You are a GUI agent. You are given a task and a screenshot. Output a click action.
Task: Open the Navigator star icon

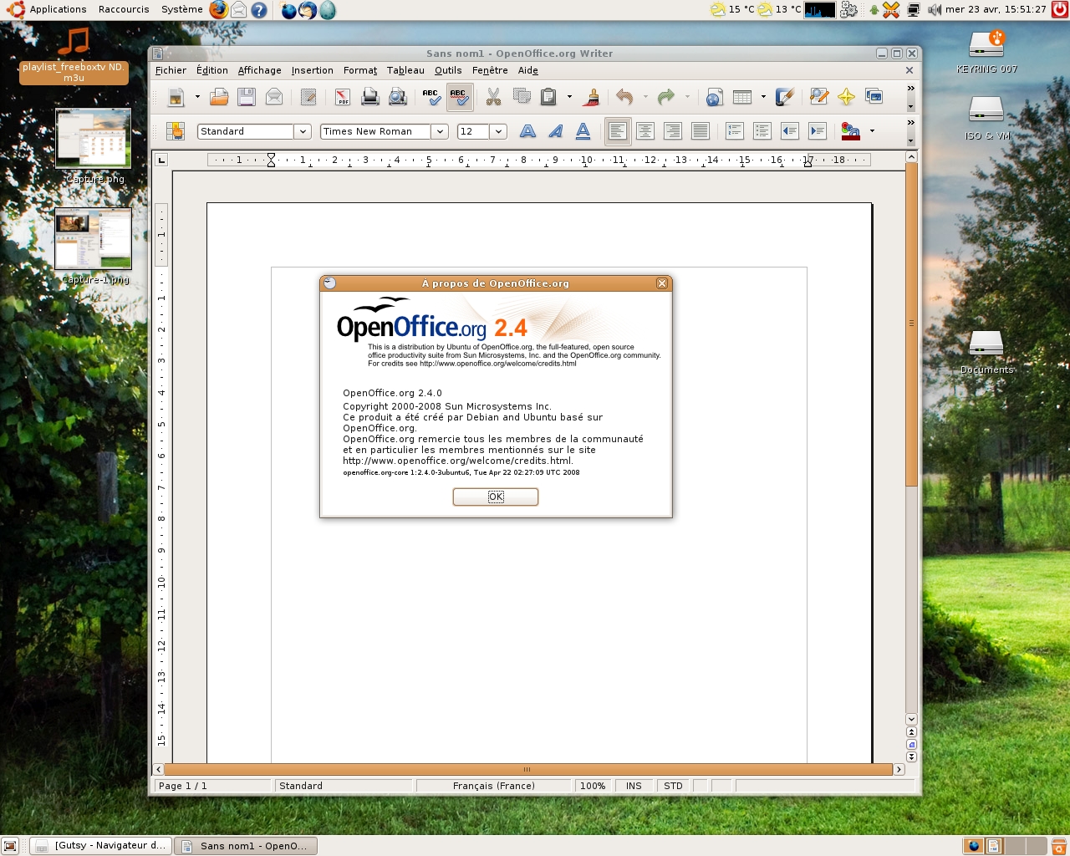846,97
